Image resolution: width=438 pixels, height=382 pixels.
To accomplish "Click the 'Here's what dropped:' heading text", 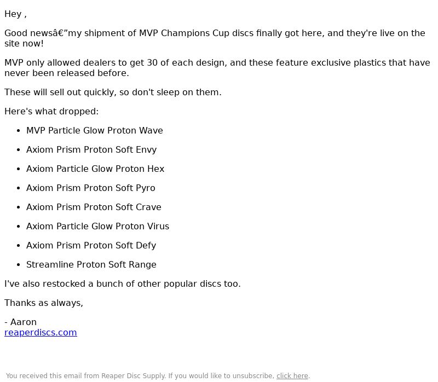I will coord(51,112).
